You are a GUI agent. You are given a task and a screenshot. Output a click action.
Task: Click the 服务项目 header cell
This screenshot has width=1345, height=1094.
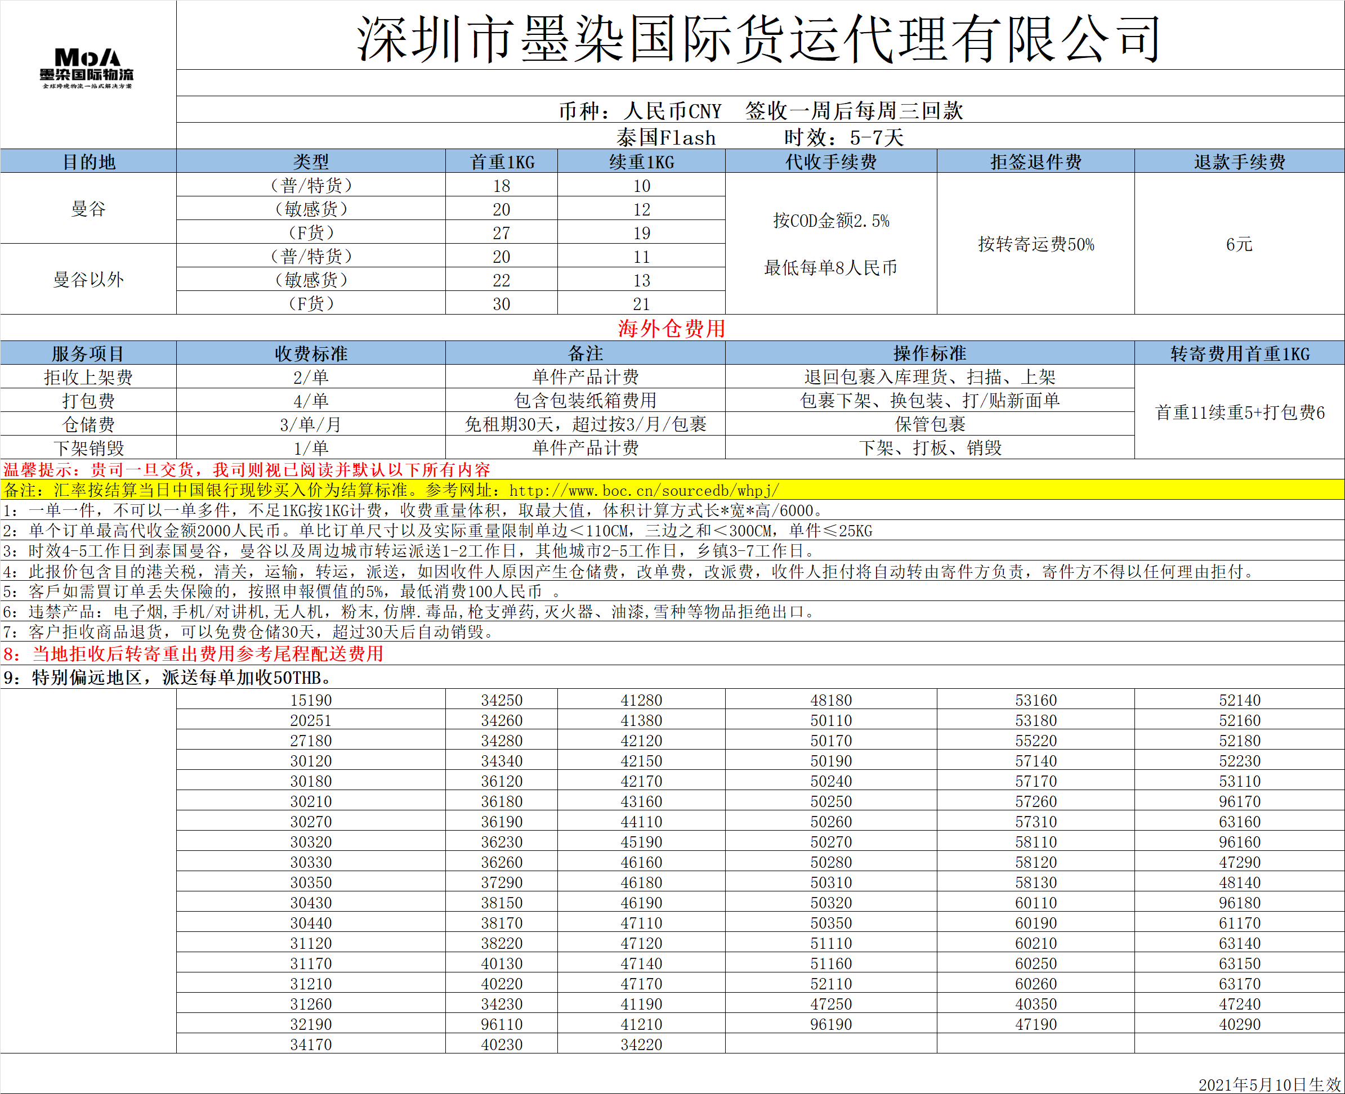[88, 353]
